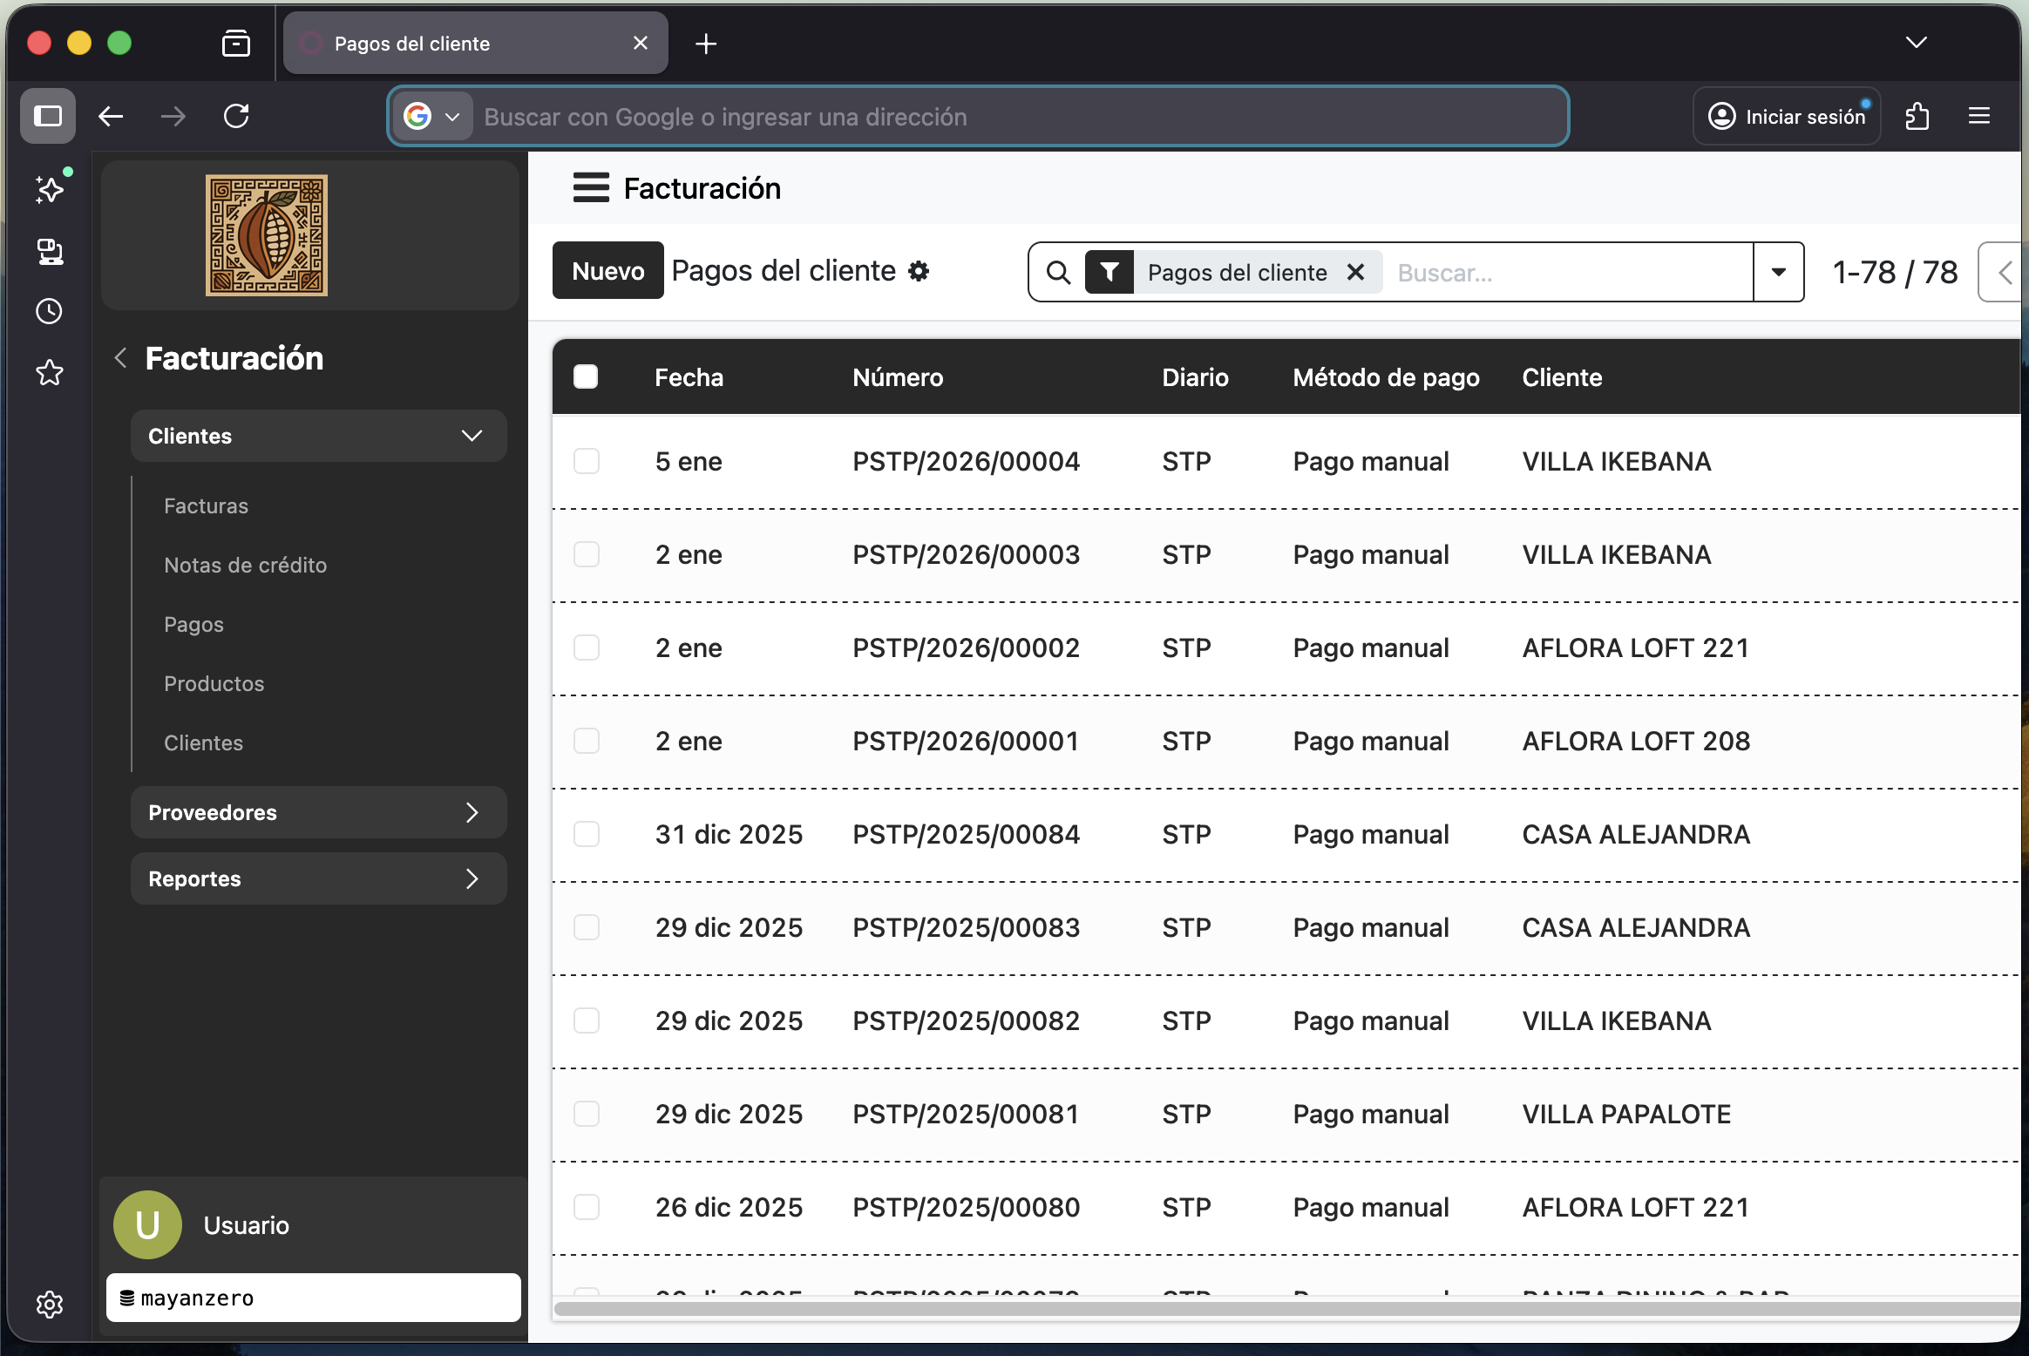Open Notas de crédito menu item

[x=245, y=565]
